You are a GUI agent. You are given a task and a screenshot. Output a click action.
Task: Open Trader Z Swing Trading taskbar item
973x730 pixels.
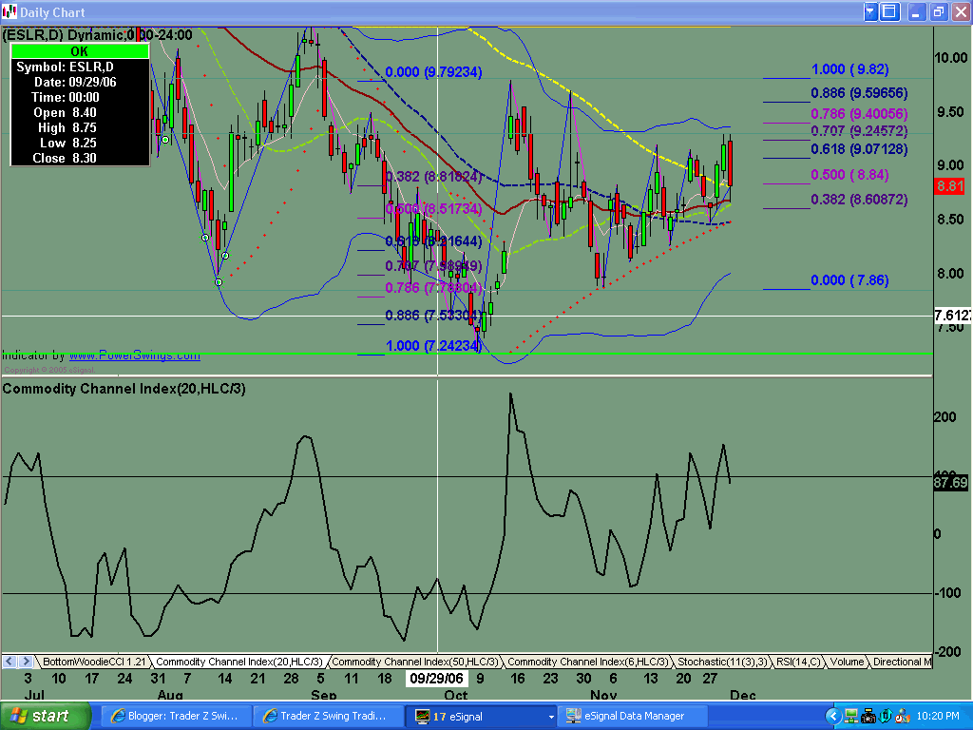tap(328, 717)
